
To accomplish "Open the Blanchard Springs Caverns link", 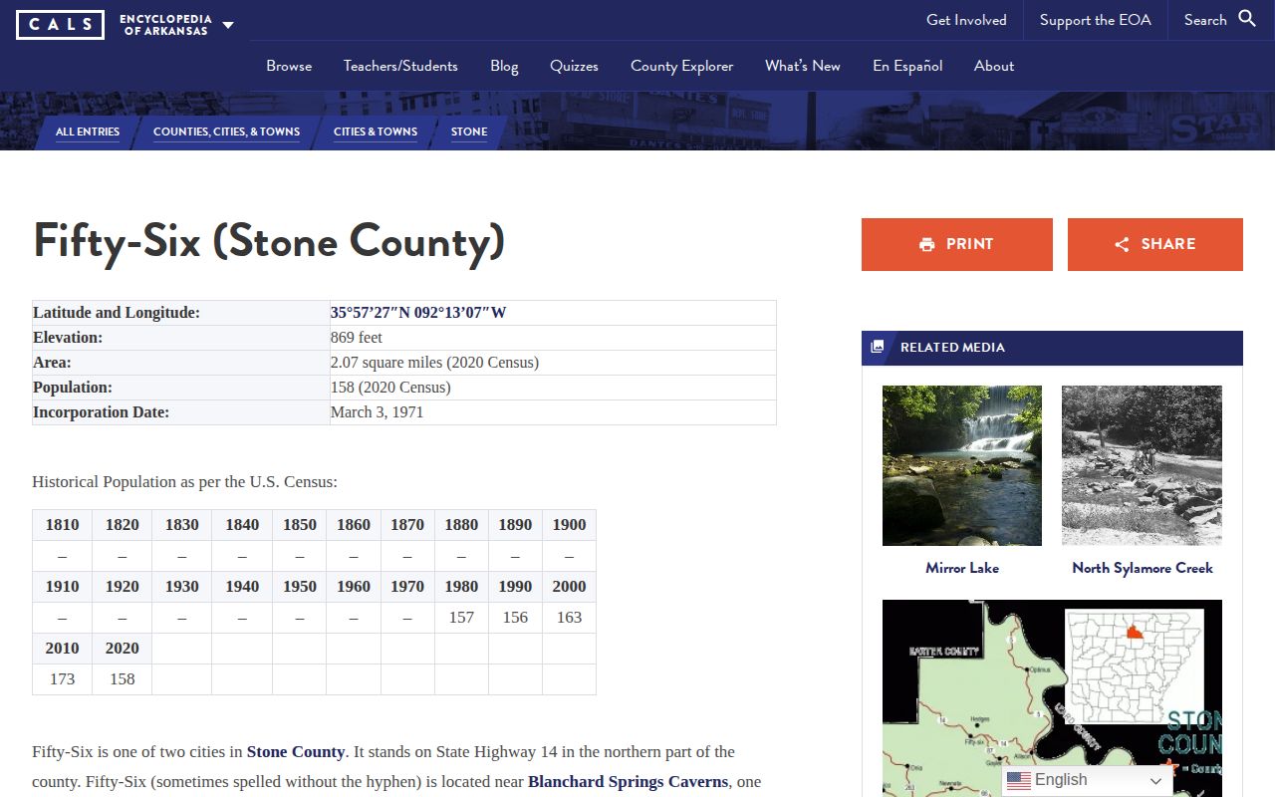I will [x=628, y=782].
